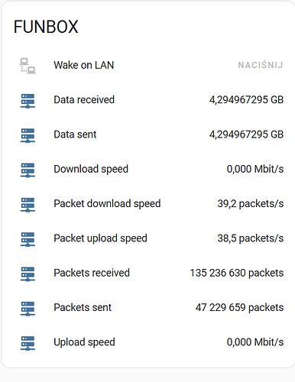Click the Data received network icon

pyautogui.click(x=28, y=101)
